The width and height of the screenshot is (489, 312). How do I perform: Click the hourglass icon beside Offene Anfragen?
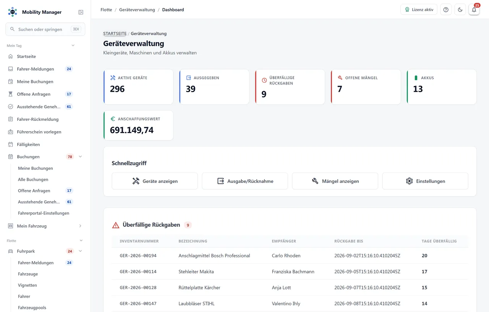pyautogui.click(x=10, y=94)
